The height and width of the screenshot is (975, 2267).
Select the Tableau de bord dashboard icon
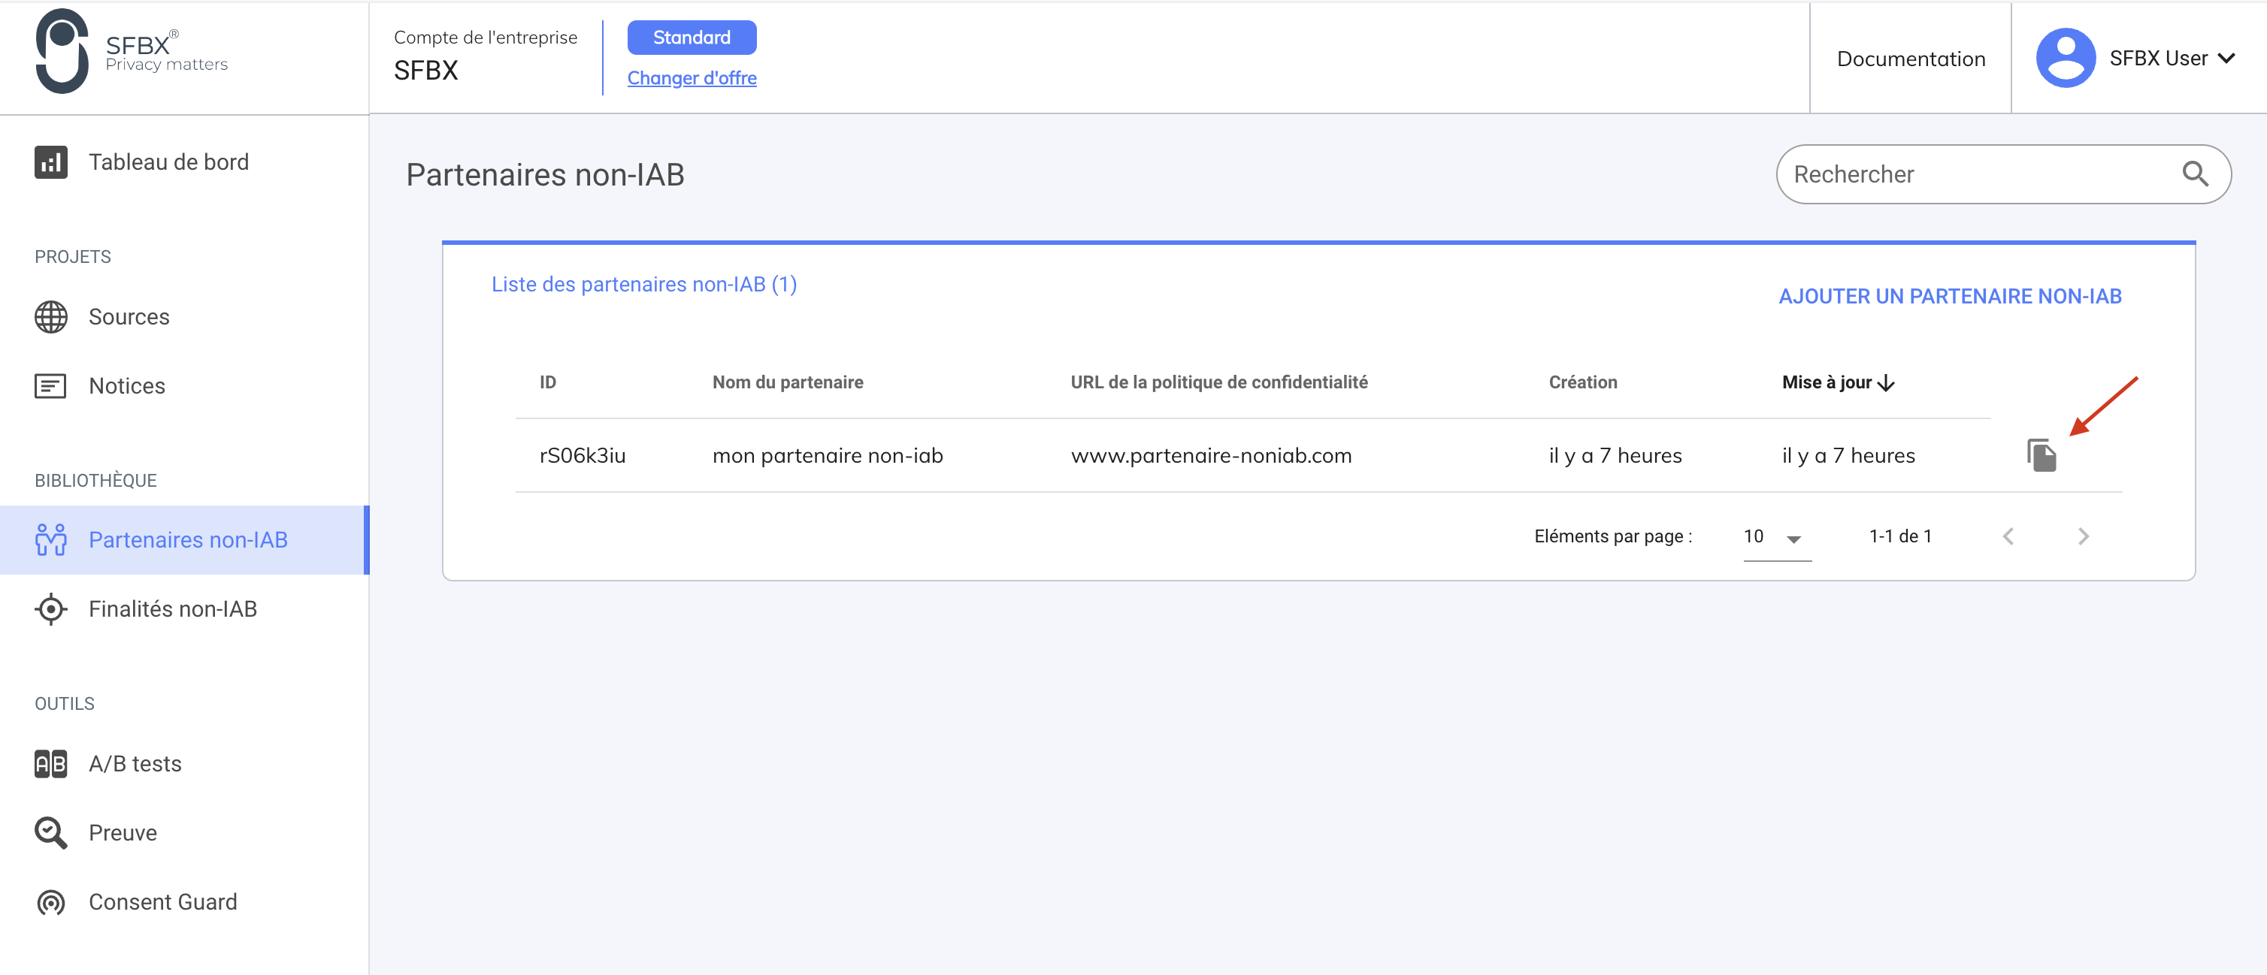pyautogui.click(x=50, y=161)
